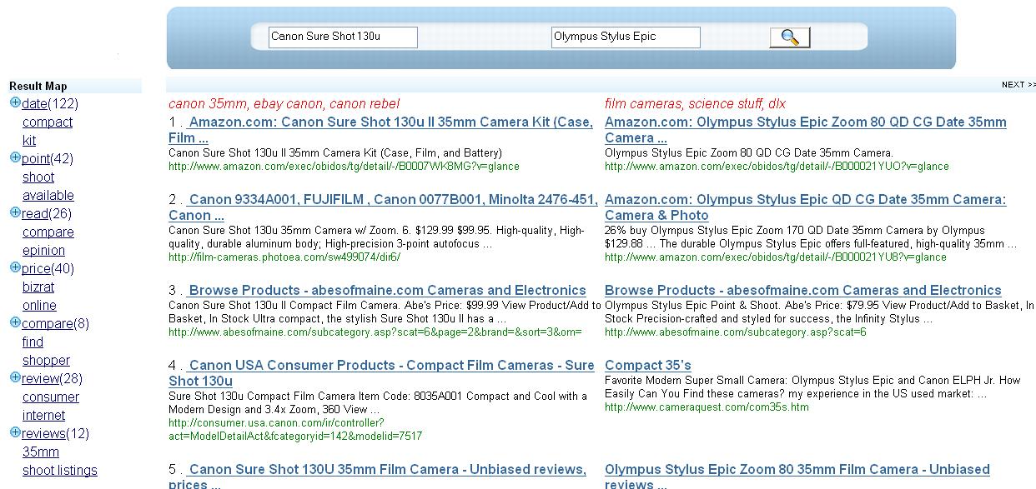Viewport: 1036px width, 489px height.
Task: Open the cameraquest.com com35s URL
Action: click(706, 407)
